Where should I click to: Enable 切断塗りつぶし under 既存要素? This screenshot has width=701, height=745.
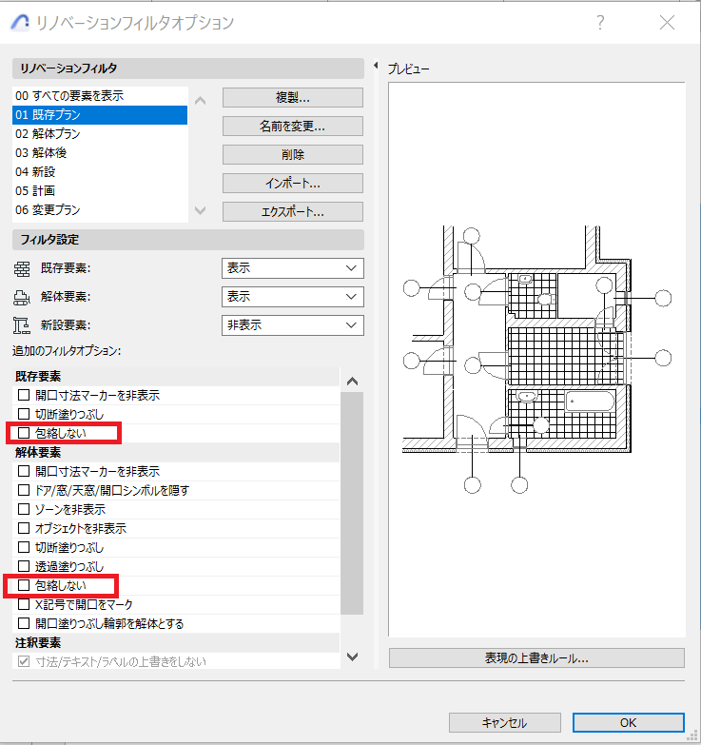click(x=25, y=414)
